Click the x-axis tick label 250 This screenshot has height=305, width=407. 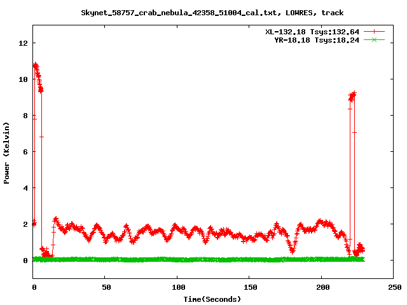pyautogui.click(x=394, y=287)
